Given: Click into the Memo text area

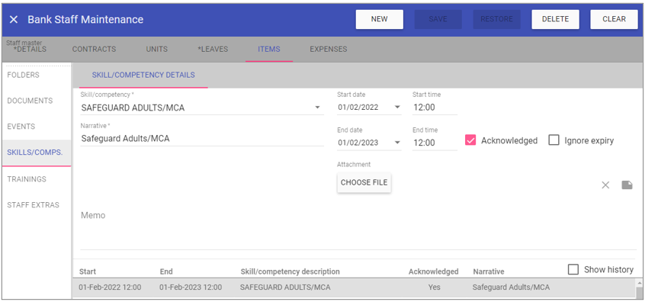Looking at the screenshot, I should coord(358,226).
